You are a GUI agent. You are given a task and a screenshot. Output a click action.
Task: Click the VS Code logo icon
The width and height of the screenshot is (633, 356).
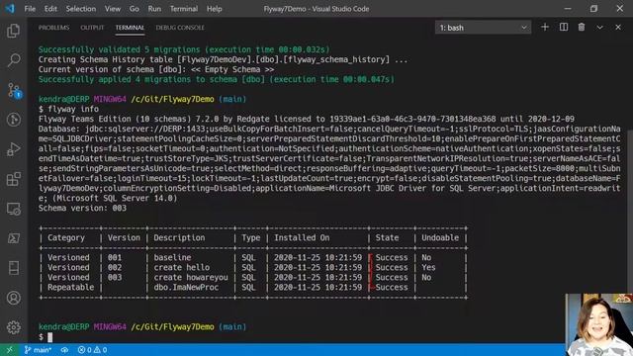click(10, 9)
